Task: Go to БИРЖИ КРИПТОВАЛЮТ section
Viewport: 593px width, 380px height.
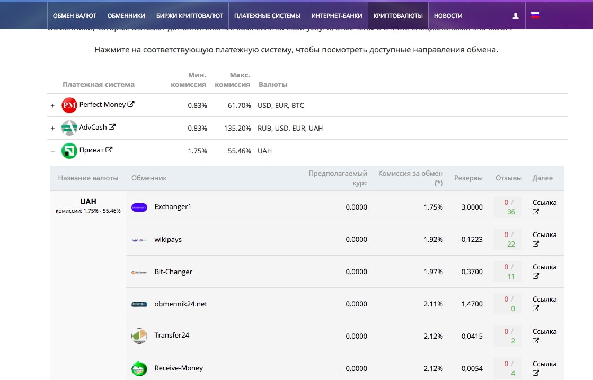Action: click(190, 16)
